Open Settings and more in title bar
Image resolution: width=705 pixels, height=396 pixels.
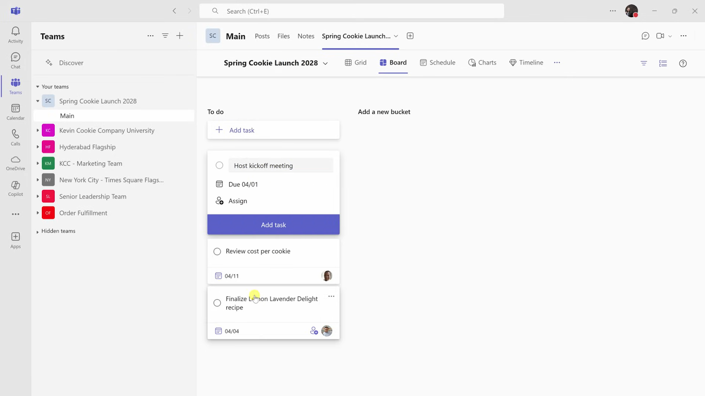pyautogui.click(x=613, y=11)
